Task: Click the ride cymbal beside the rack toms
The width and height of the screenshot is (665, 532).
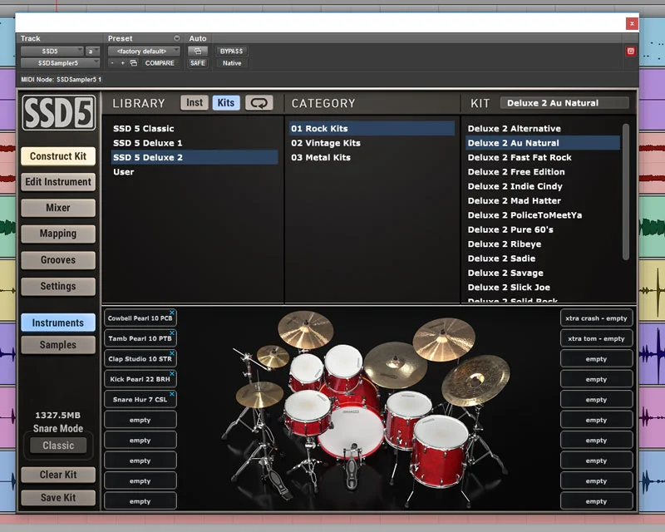Action: (x=396, y=364)
